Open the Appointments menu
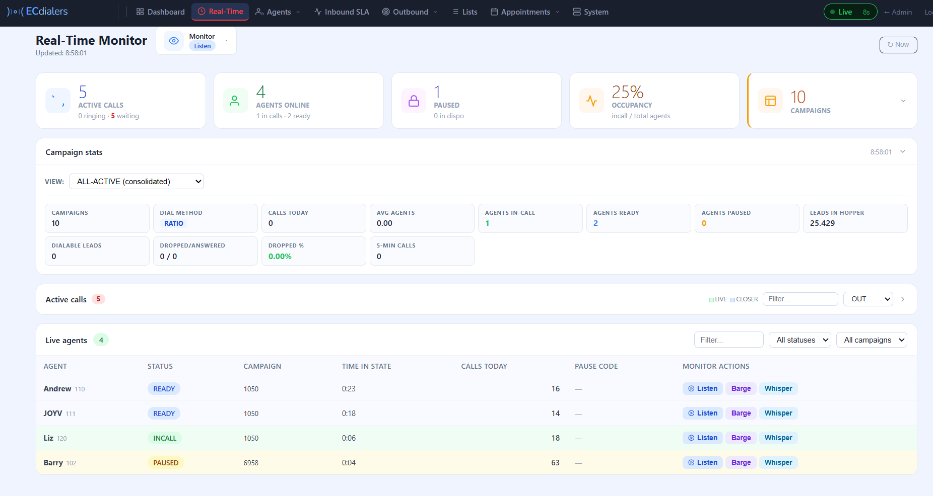 525,12
